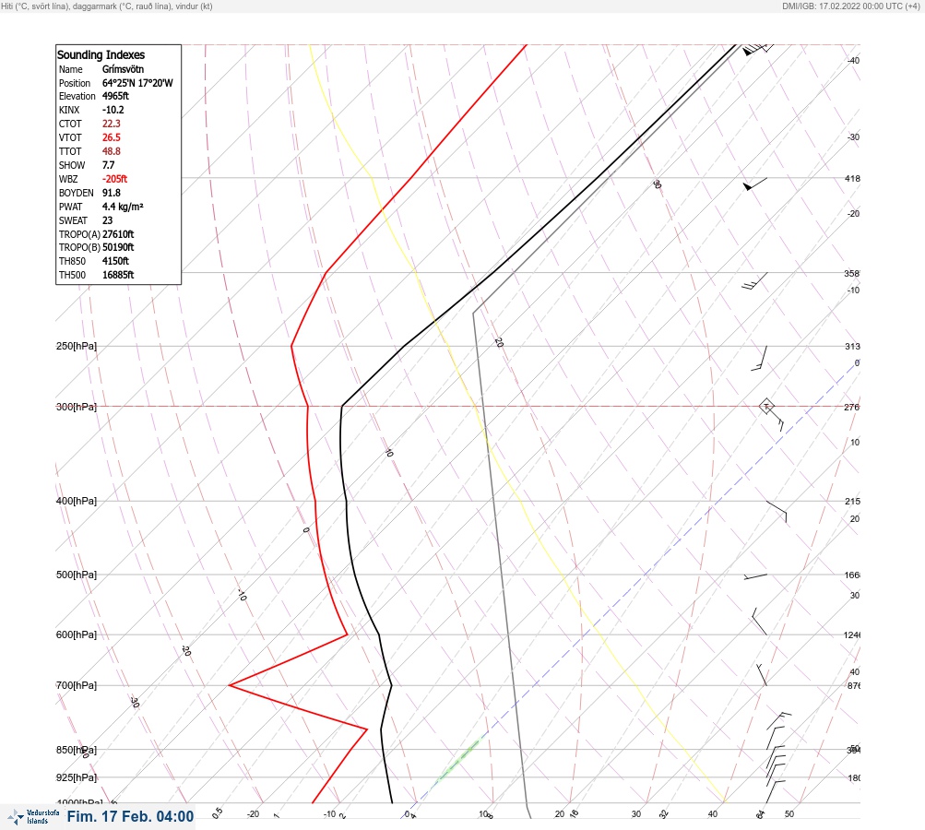Click the VTOT value 26.5

tap(111, 137)
